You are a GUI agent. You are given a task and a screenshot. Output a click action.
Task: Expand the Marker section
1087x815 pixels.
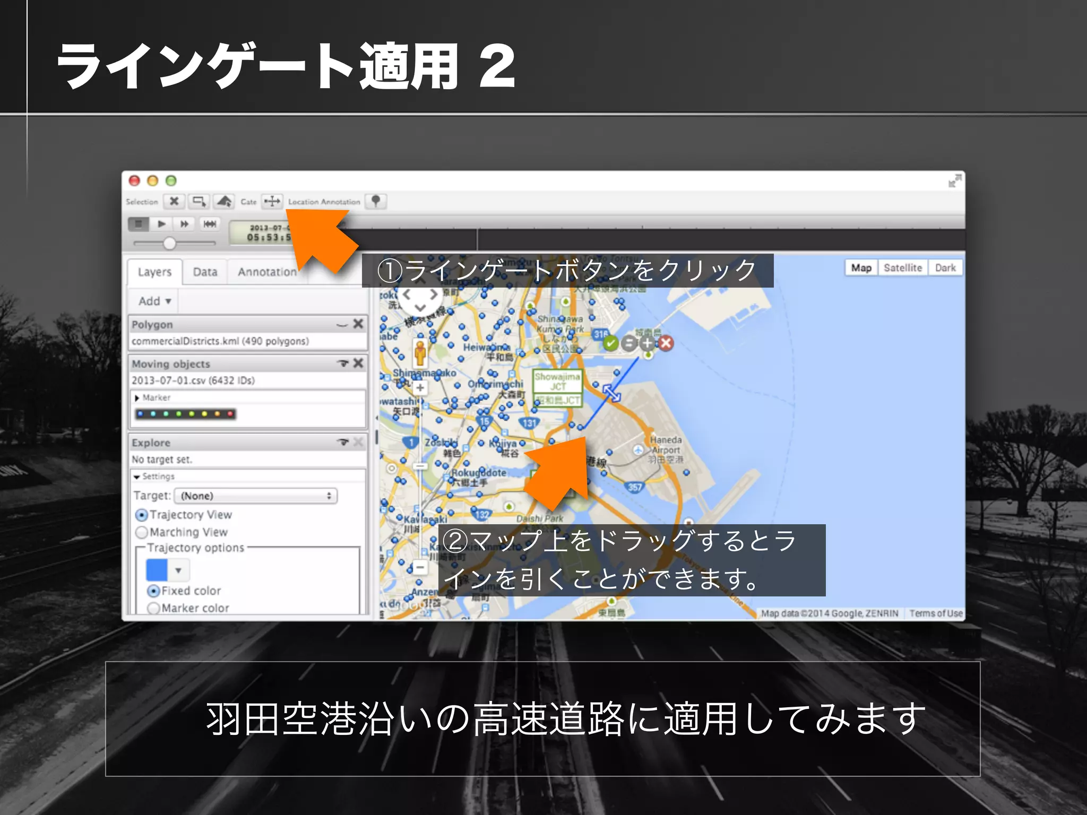click(x=137, y=398)
